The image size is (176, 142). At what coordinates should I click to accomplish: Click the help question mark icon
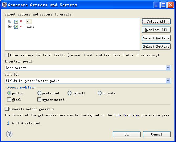pos(9,134)
